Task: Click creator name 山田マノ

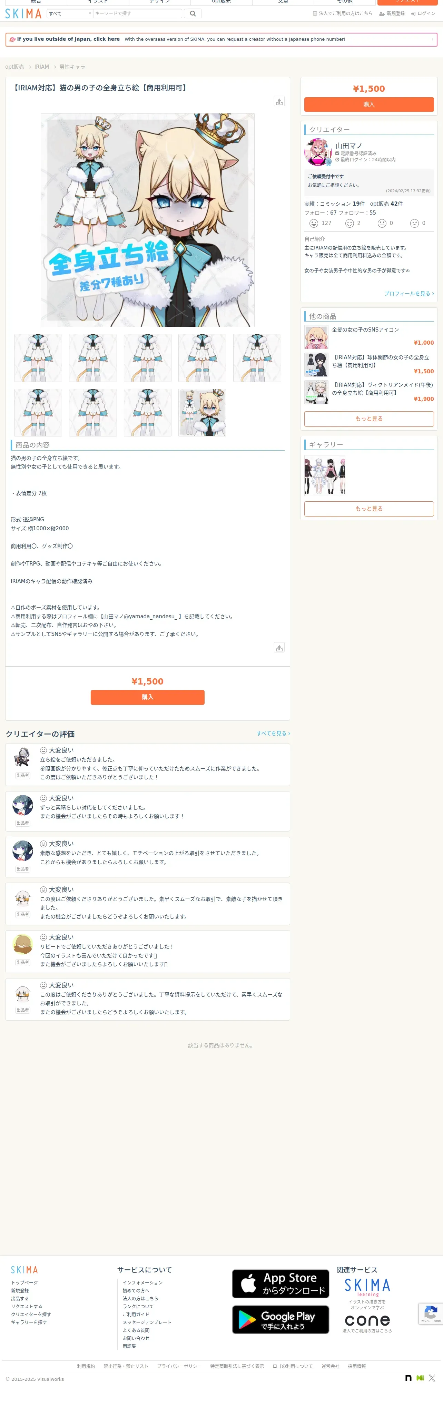Action: click(x=348, y=146)
